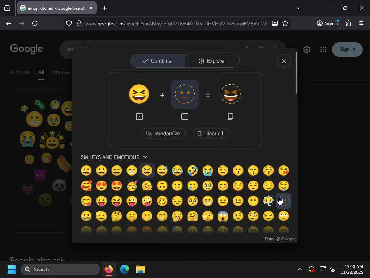
Task: Choose the yawning face emoji
Action: coord(177,216)
